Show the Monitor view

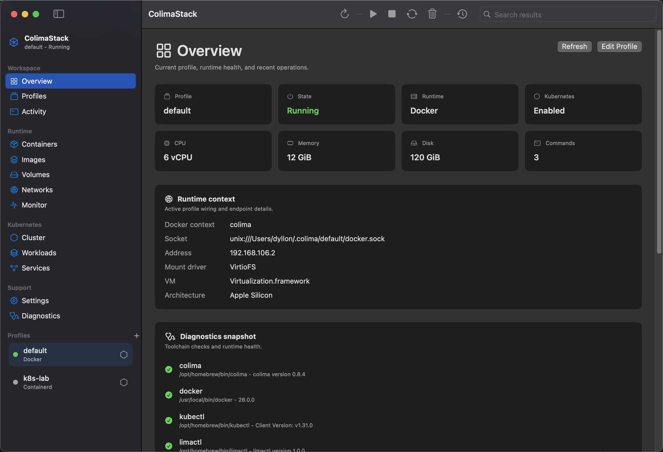tap(70, 205)
